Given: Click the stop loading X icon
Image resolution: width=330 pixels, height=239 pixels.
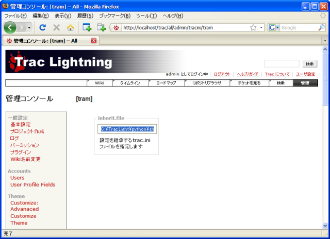Looking at the screenshot, I should (56, 27).
